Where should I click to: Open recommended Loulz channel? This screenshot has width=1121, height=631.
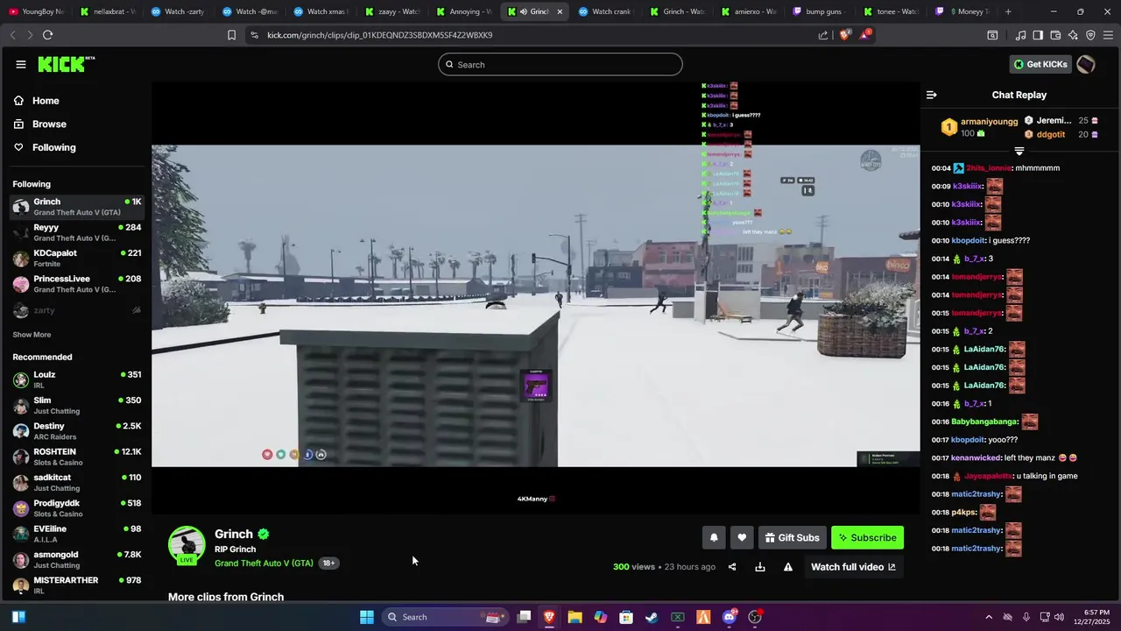(x=76, y=379)
